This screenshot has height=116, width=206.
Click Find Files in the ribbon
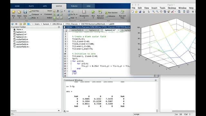[x=34, y=11]
